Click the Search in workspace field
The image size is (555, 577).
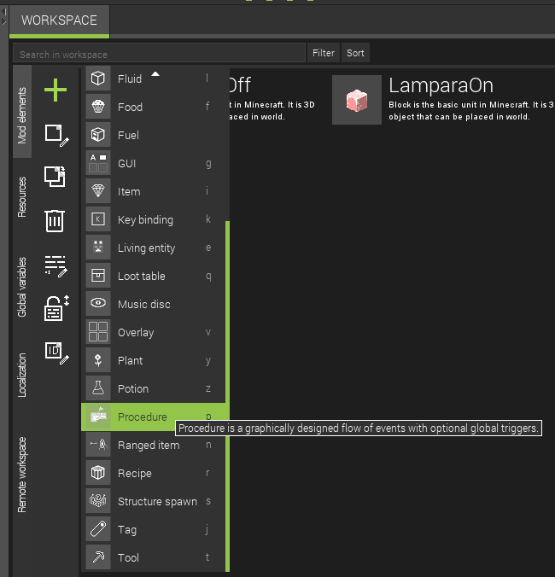point(160,55)
